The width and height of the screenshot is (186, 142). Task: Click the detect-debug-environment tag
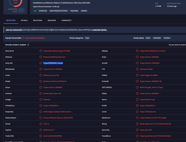59,11
